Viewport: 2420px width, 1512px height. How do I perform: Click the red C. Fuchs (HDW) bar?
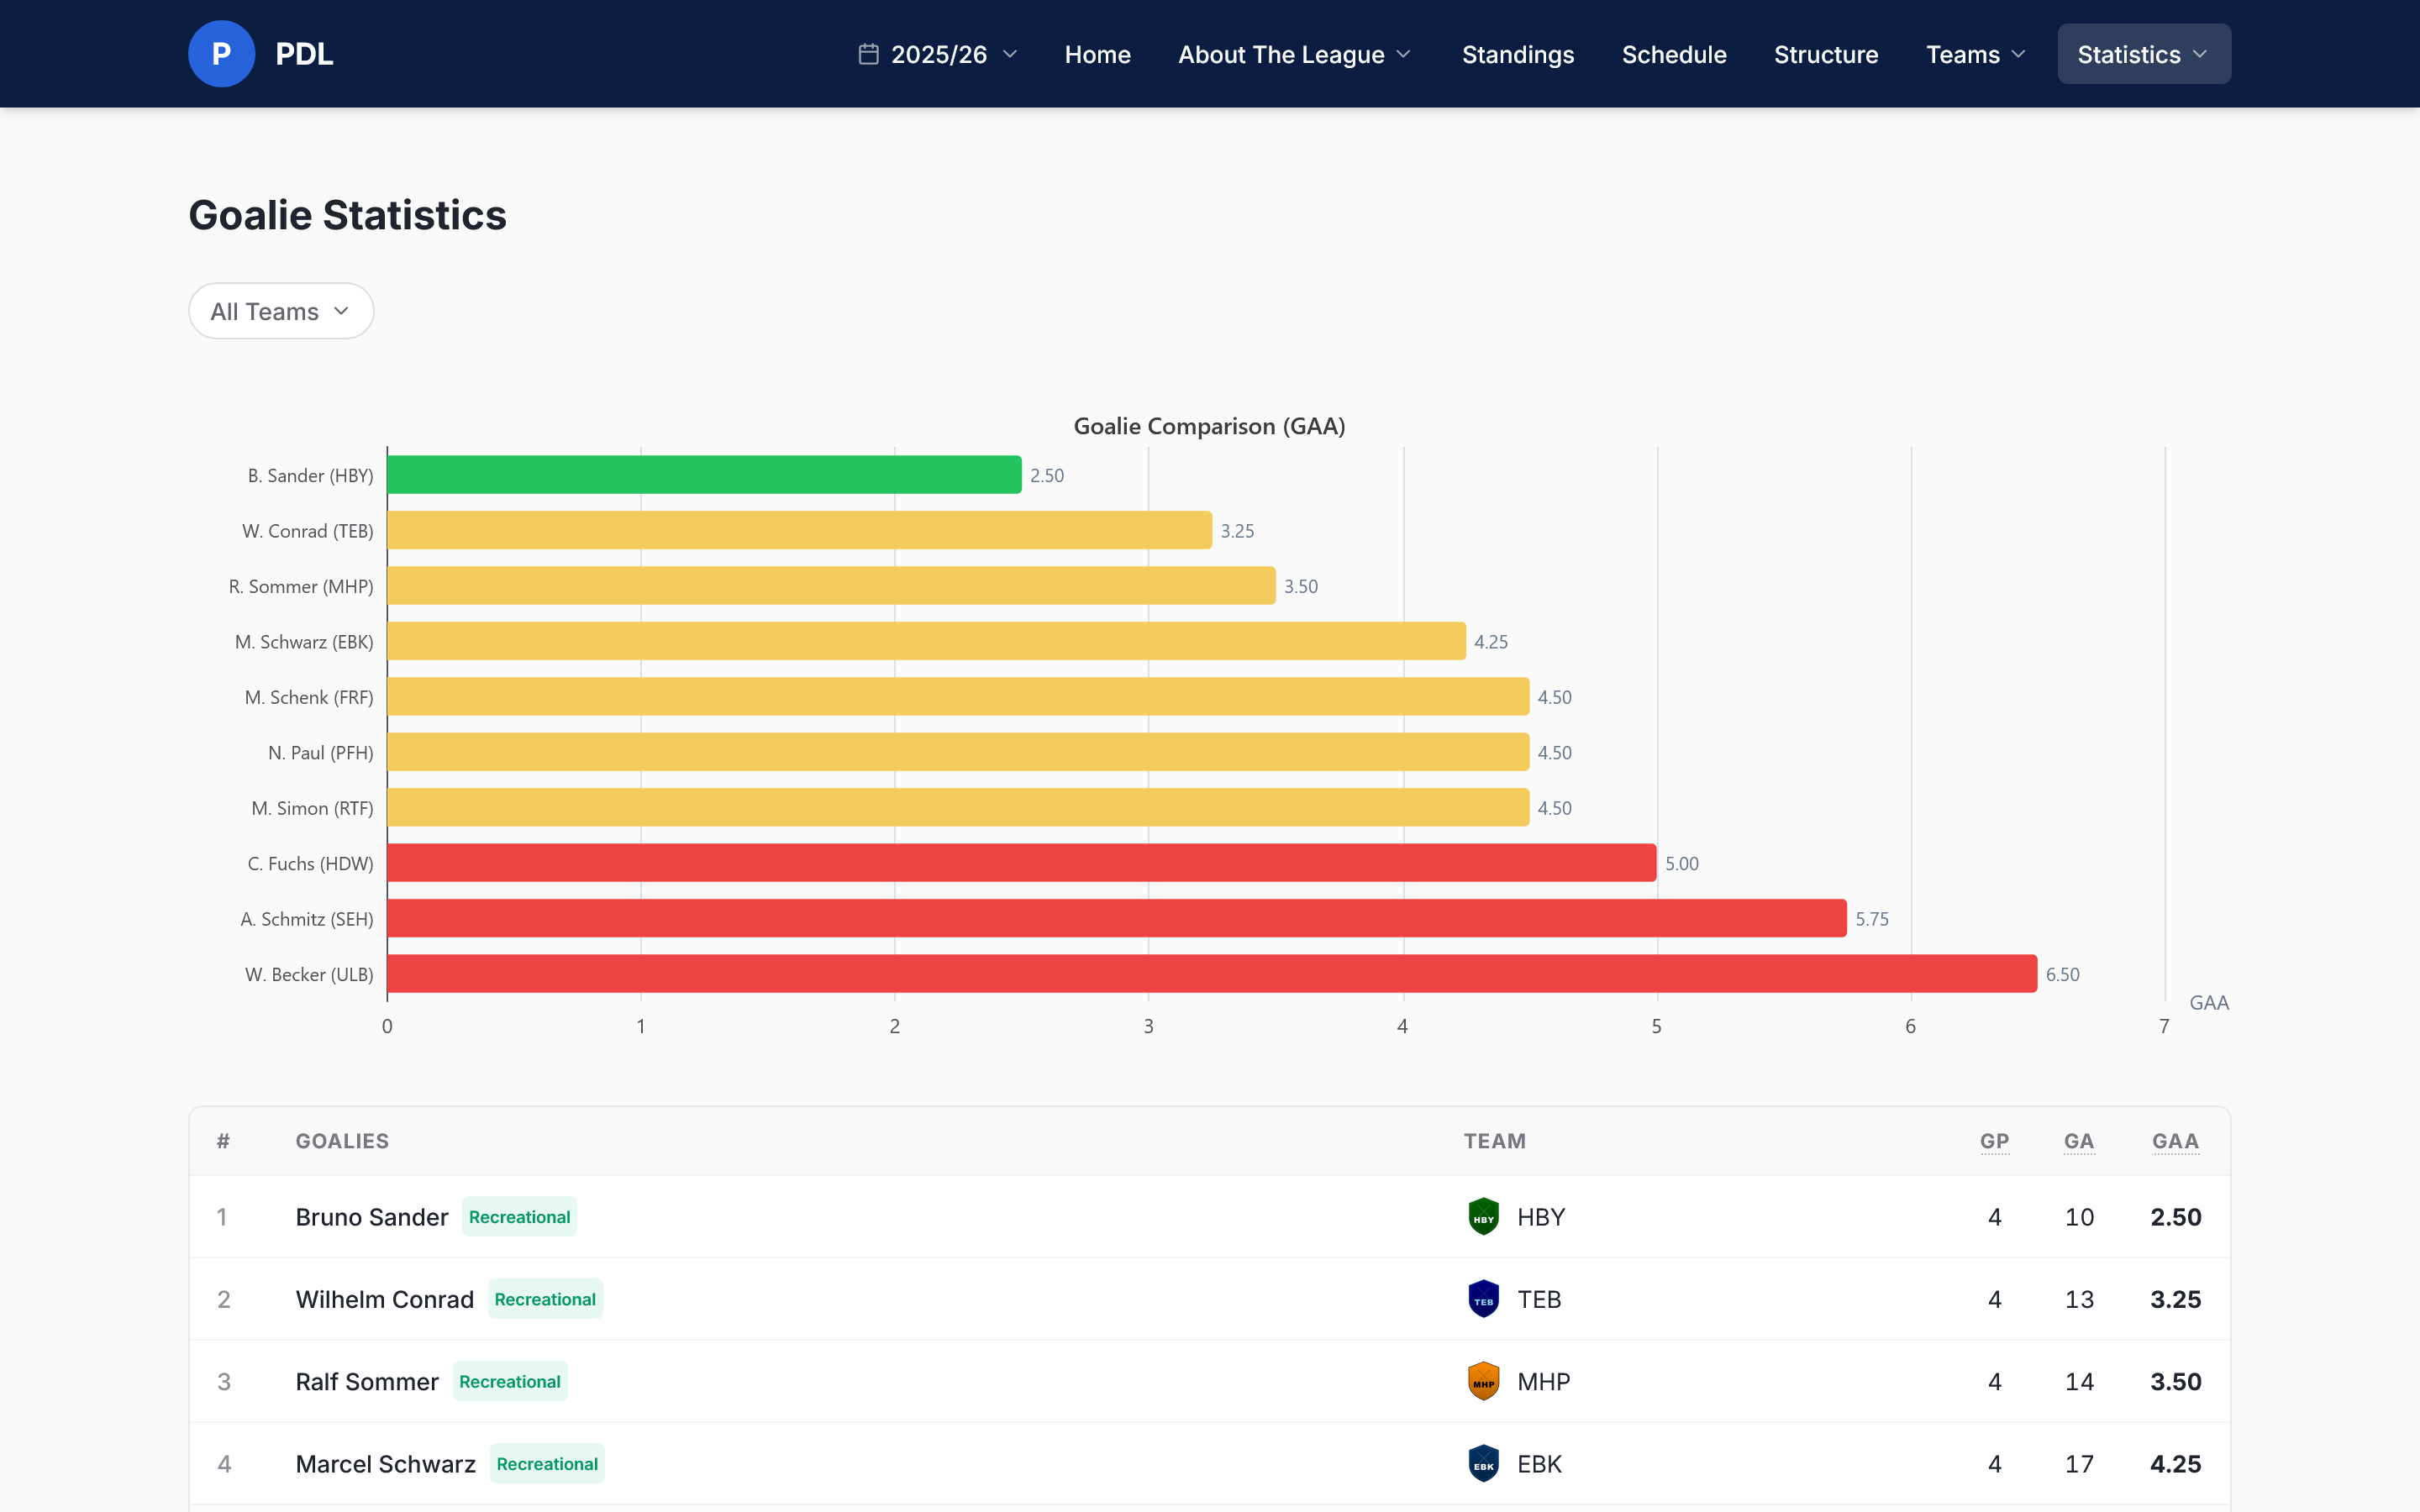tap(1022, 863)
